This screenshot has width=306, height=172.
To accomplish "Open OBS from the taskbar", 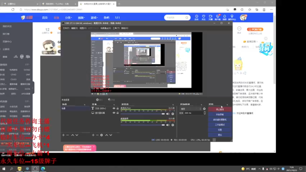I will click(x=35, y=169).
